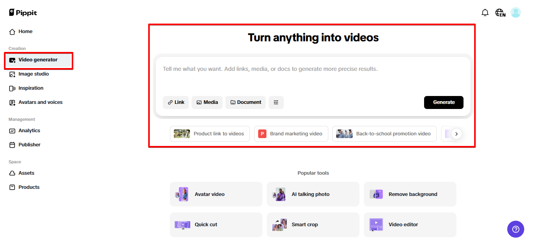Attach a Document to the prompt
Viewport: 538px width, 251px height.
(x=245, y=102)
